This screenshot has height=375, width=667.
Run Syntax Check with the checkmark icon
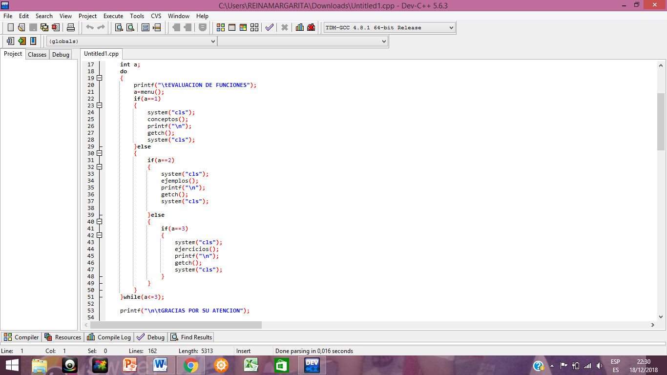pyautogui.click(x=270, y=27)
